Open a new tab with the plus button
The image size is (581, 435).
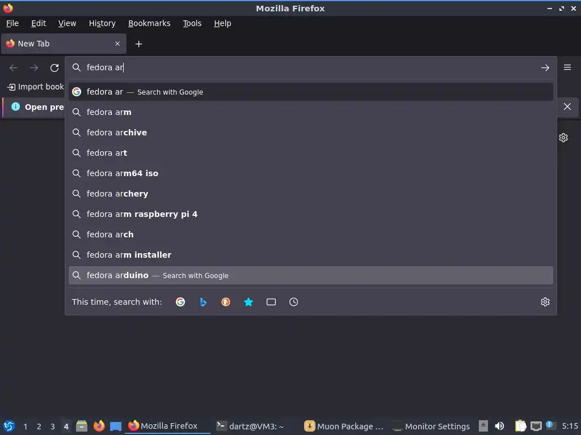click(x=138, y=44)
